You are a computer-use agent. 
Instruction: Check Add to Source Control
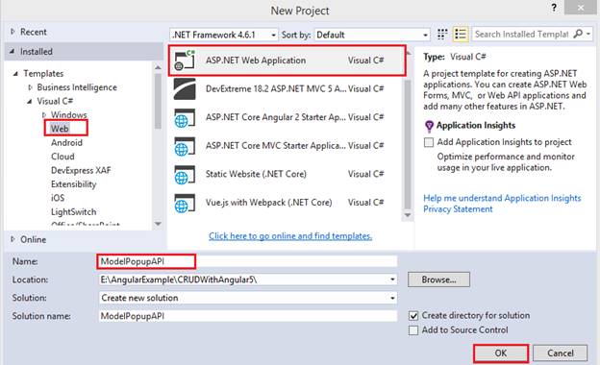[x=413, y=330]
